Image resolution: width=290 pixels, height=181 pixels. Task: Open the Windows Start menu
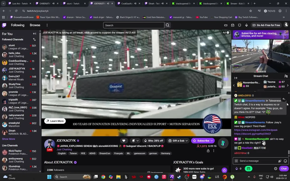(49, 177)
